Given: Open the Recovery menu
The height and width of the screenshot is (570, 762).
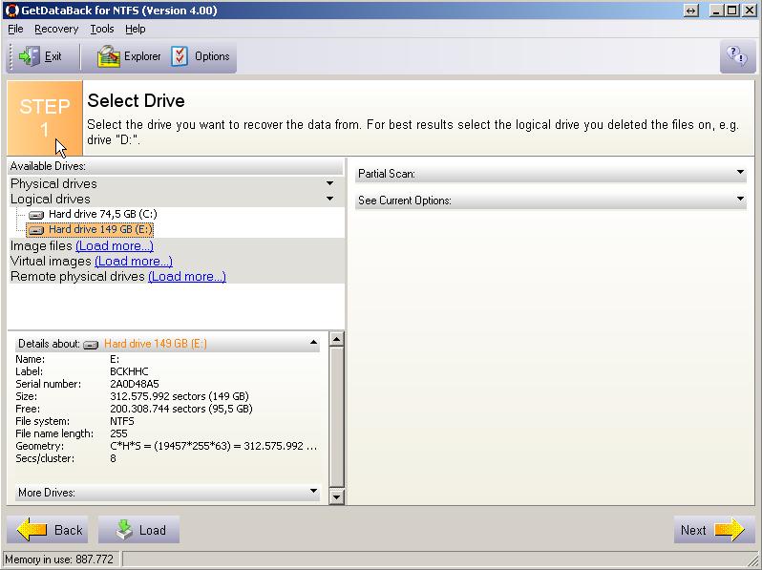Looking at the screenshot, I should coord(56,30).
